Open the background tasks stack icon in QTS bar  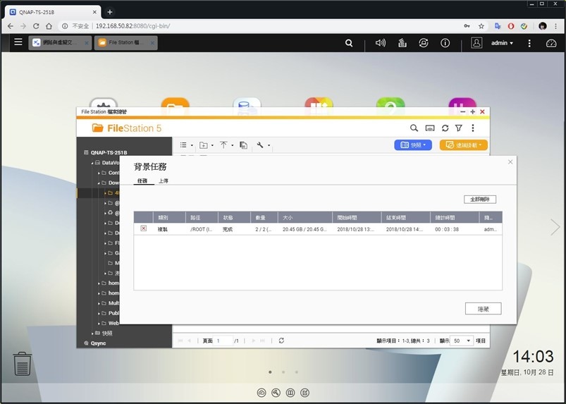click(x=402, y=43)
